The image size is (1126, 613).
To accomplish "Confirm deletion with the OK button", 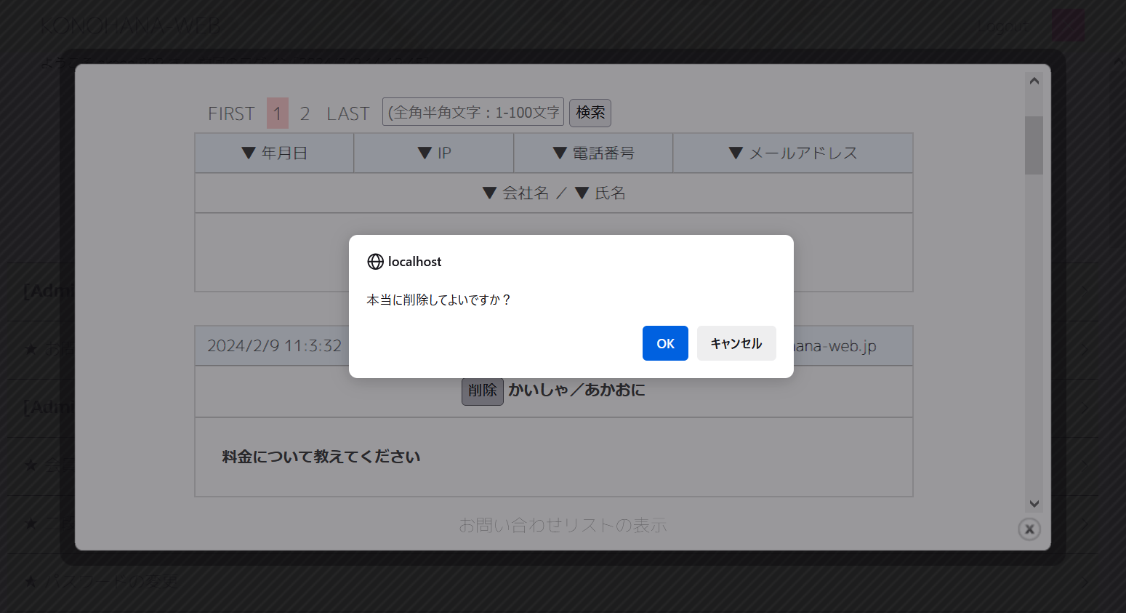I will [664, 343].
